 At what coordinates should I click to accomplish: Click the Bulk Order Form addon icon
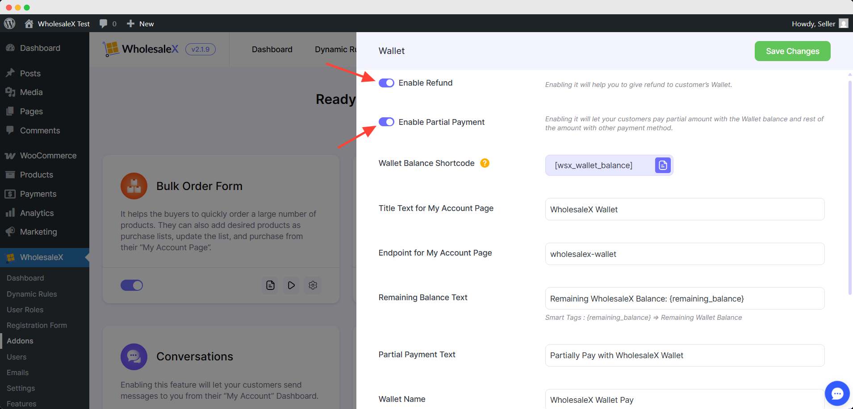134,186
